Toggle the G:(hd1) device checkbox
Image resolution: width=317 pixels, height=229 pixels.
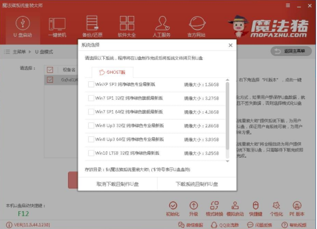50,80
